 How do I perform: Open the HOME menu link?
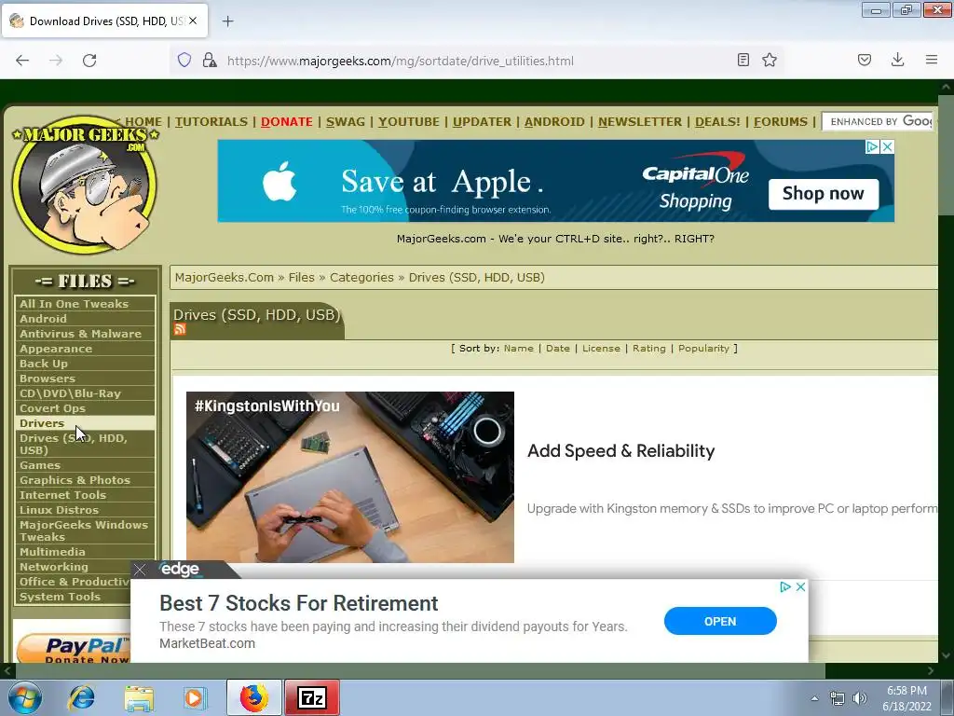point(143,122)
